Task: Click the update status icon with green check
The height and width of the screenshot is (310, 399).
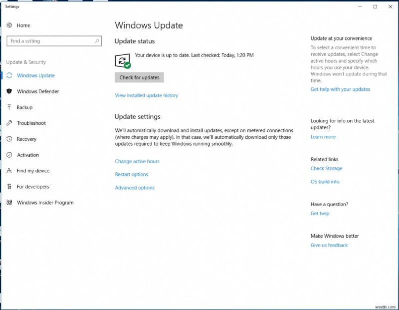Action: (x=123, y=60)
